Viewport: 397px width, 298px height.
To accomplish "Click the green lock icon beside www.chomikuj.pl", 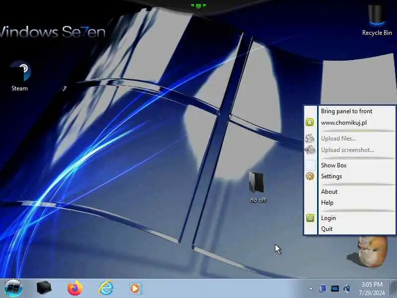I will pos(310,122).
